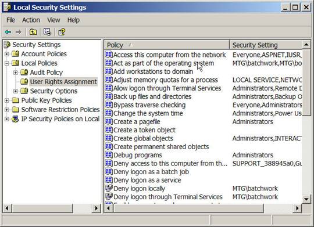Click the Security Settings root icon
Screen dimensions: 314x227
click(x=7, y=45)
